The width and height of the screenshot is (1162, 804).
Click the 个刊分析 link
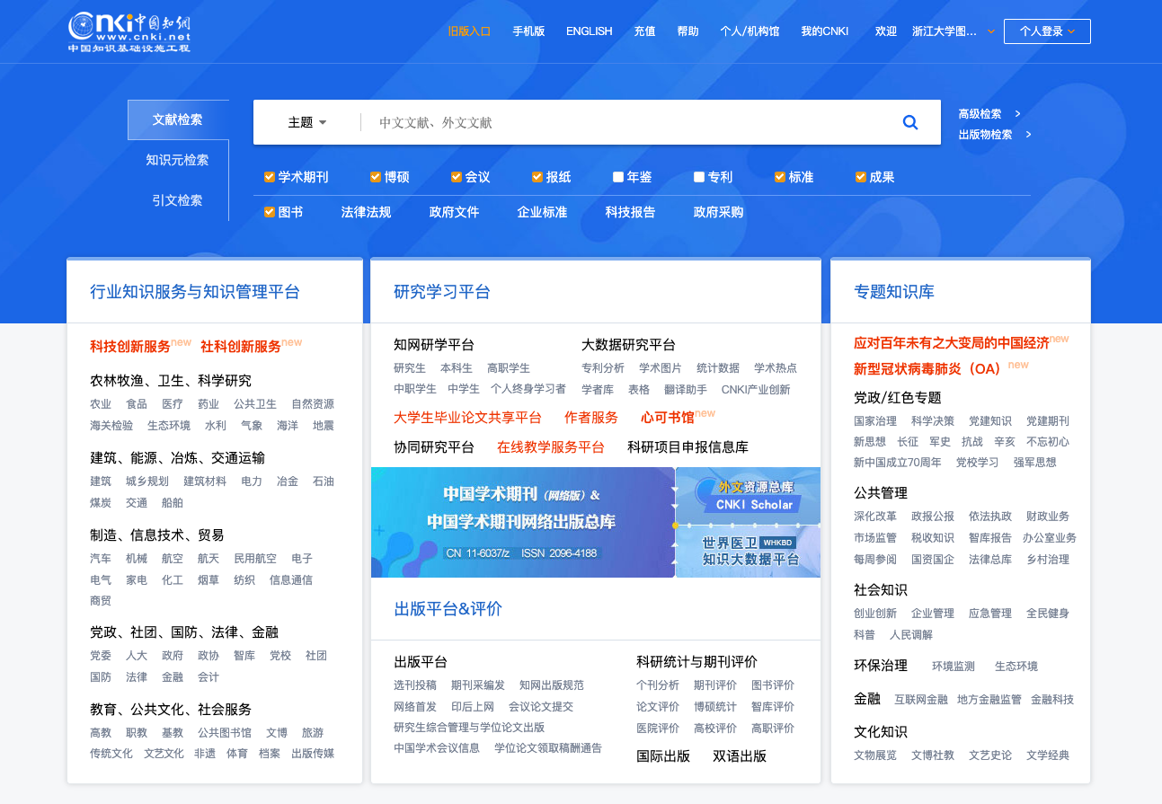coord(658,685)
